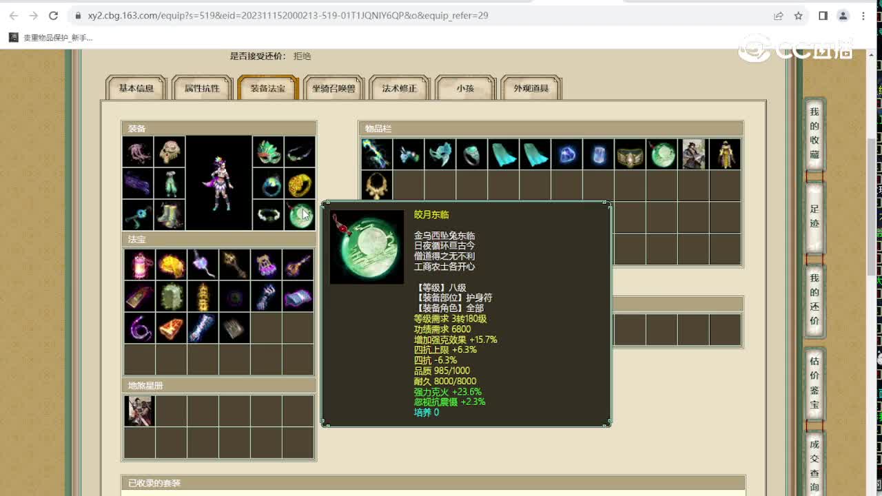Image resolution: width=882 pixels, height=496 pixels.
Task: Click the boots equipment icon
Action: point(170,214)
